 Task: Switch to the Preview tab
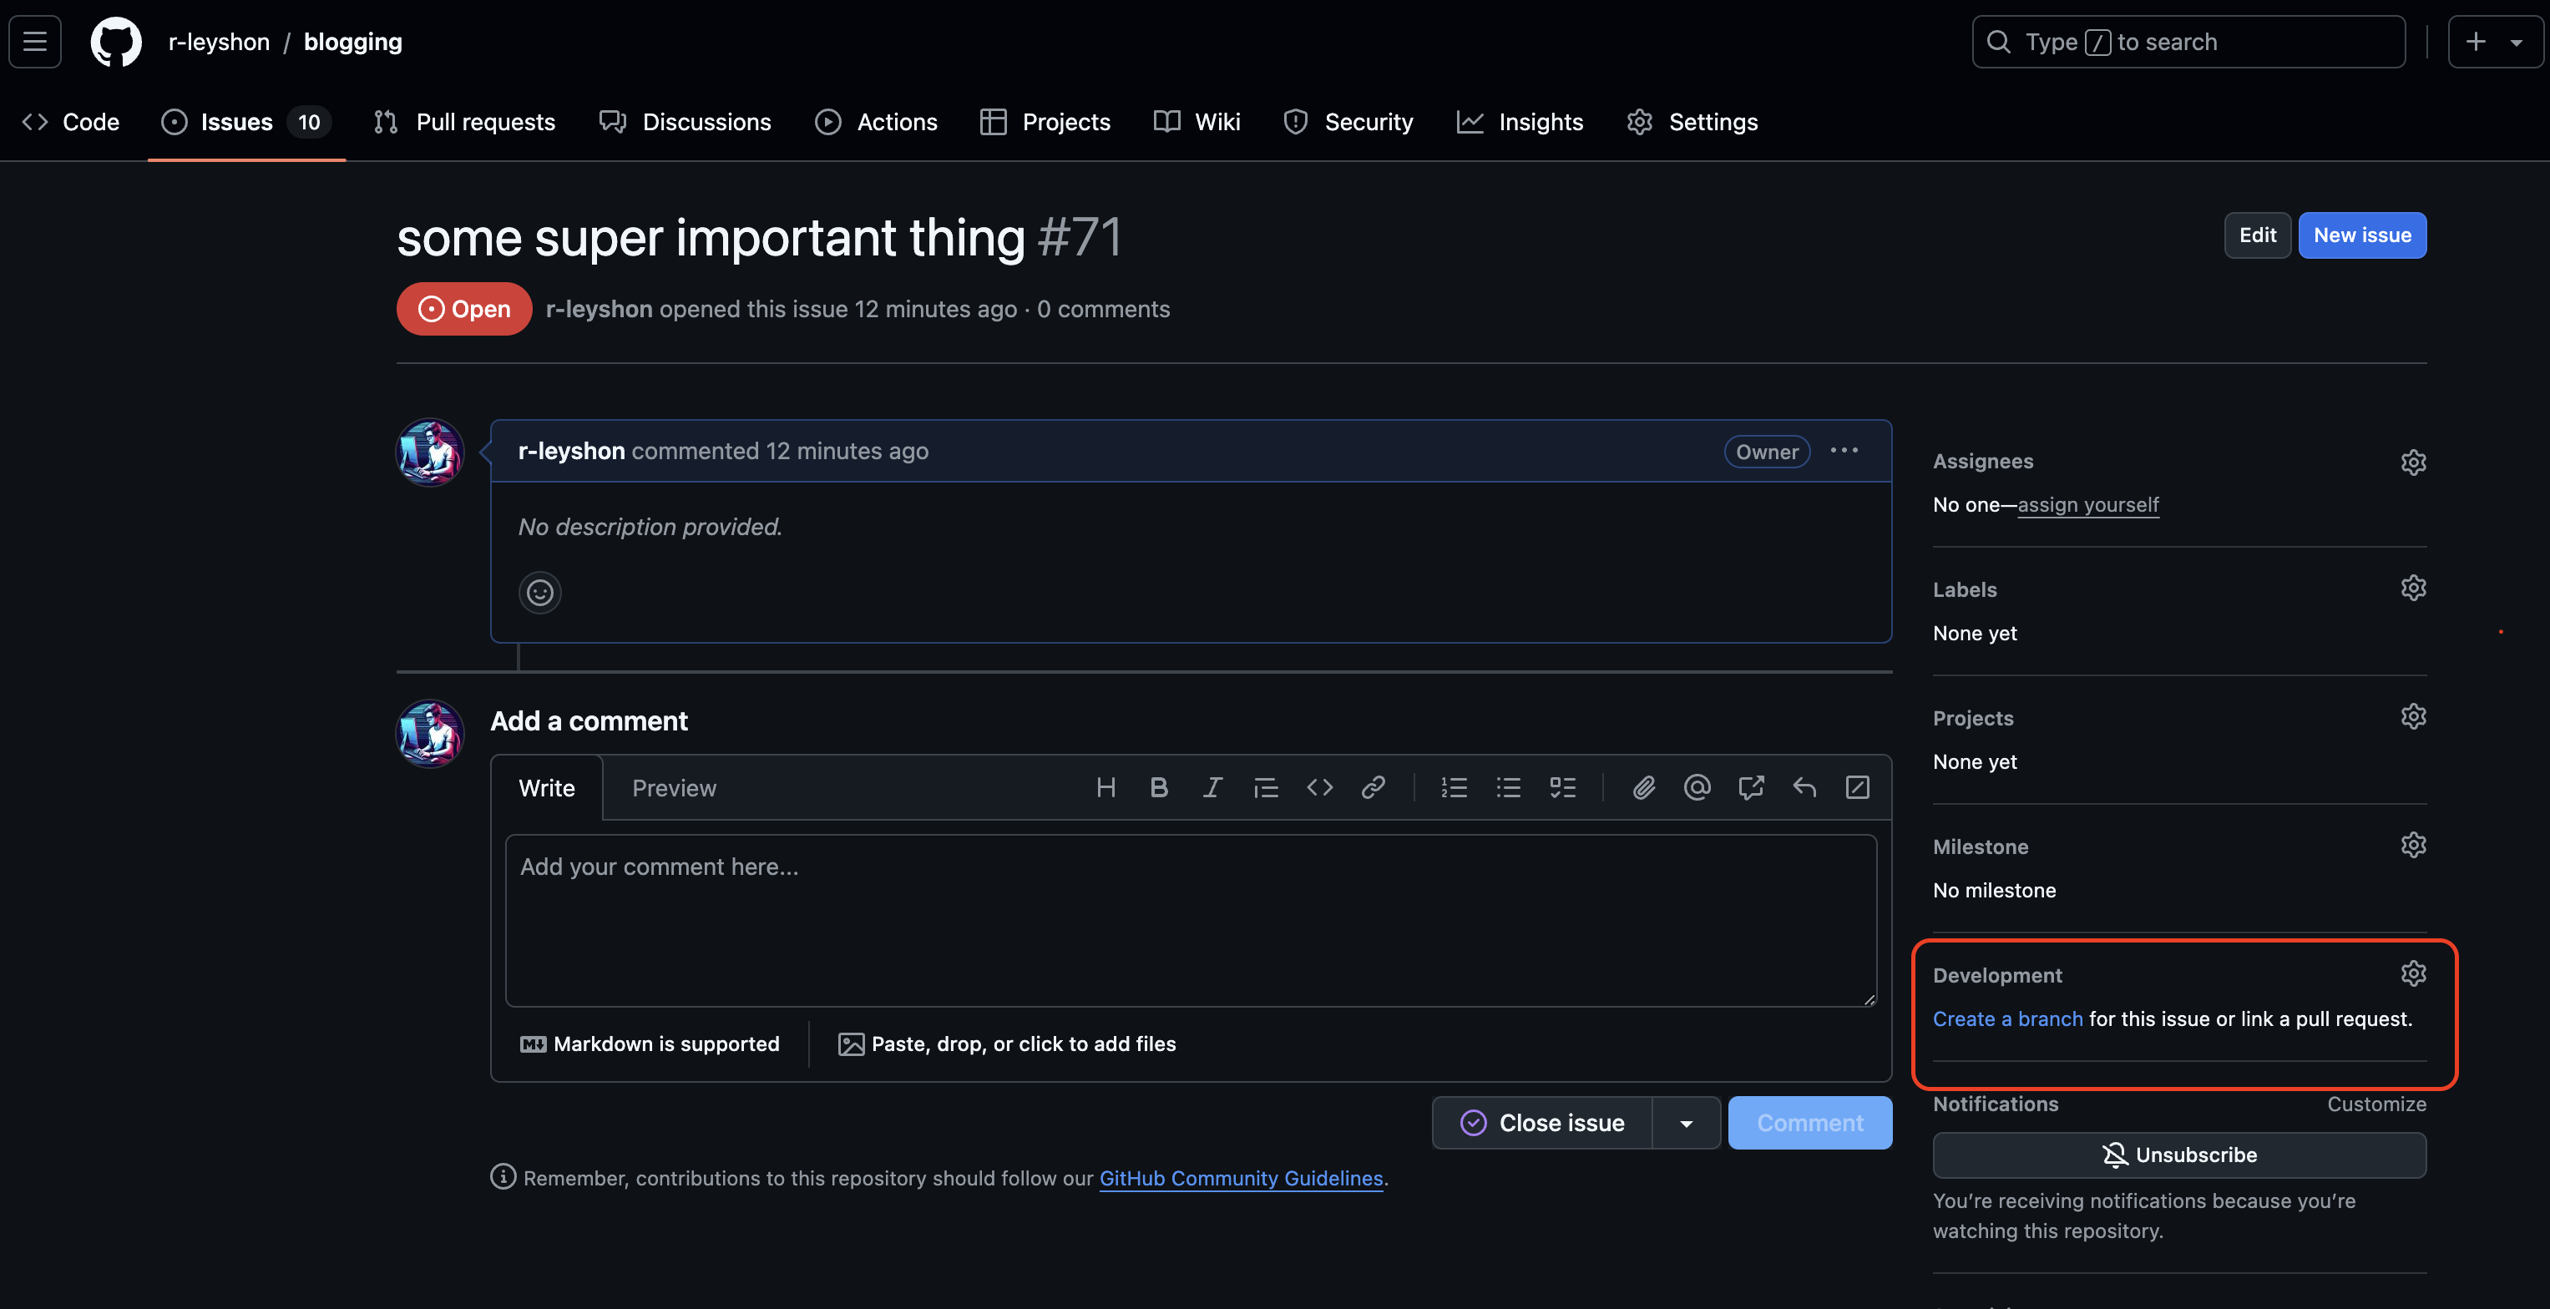[x=673, y=789]
